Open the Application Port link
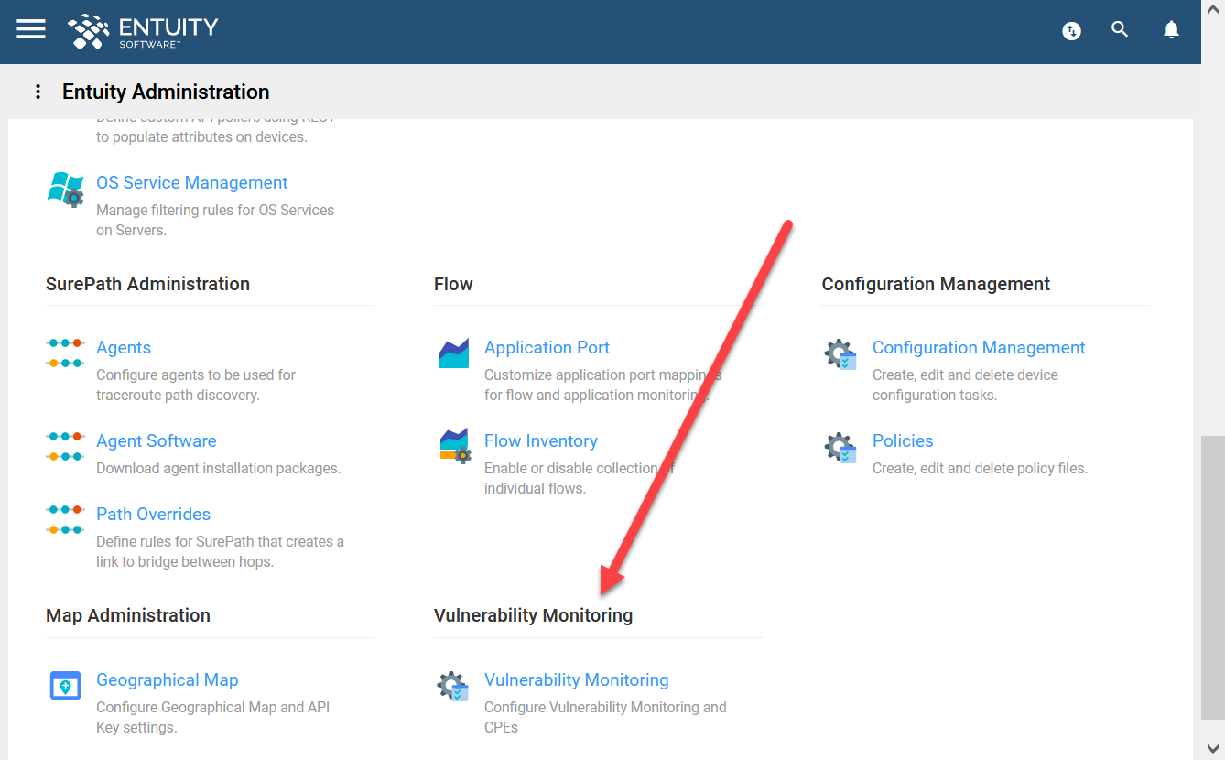The image size is (1225, 760). (x=547, y=348)
